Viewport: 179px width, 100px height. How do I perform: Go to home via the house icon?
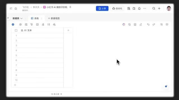16,9
